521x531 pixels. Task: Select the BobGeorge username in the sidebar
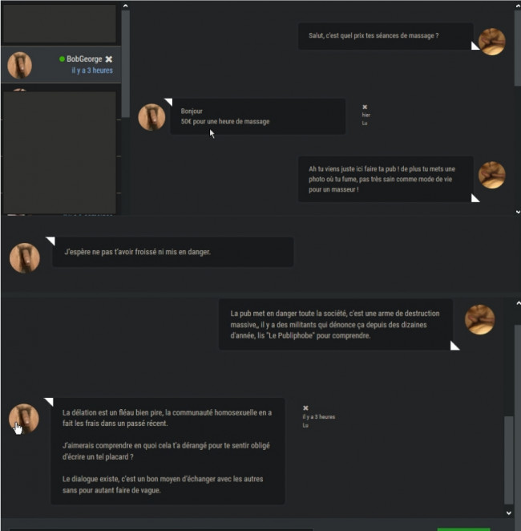point(84,59)
